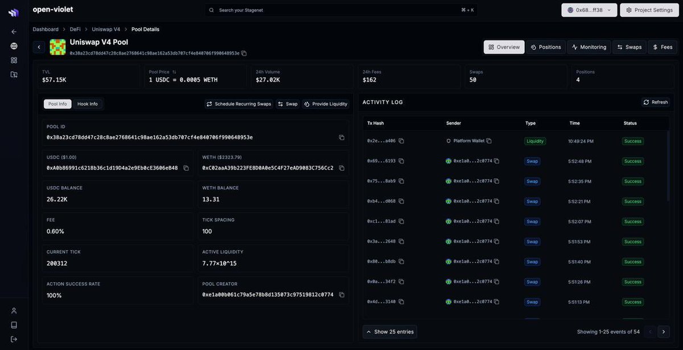This screenshot has height=350, width=683.
Task: Copy the USDC token address
Action: pyautogui.click(x=186, y=168)
